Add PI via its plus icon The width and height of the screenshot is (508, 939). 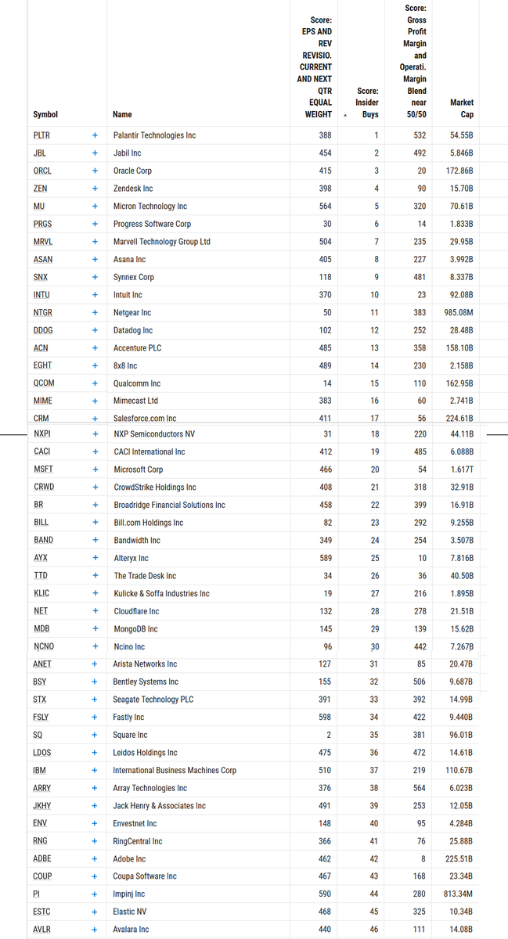point(95,894)
